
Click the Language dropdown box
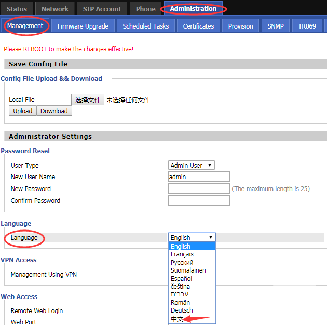pos(192,237)
